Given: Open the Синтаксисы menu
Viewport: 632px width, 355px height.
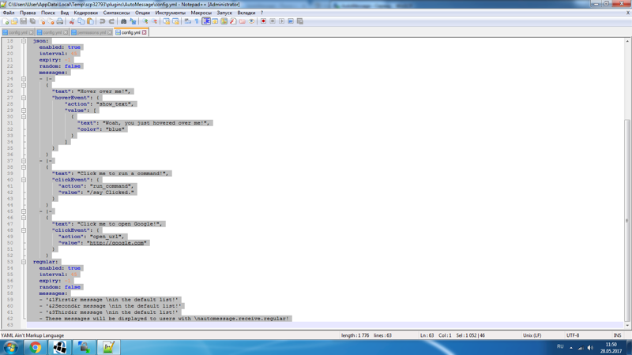Looking at the screenshot, I should coord(116,13).
